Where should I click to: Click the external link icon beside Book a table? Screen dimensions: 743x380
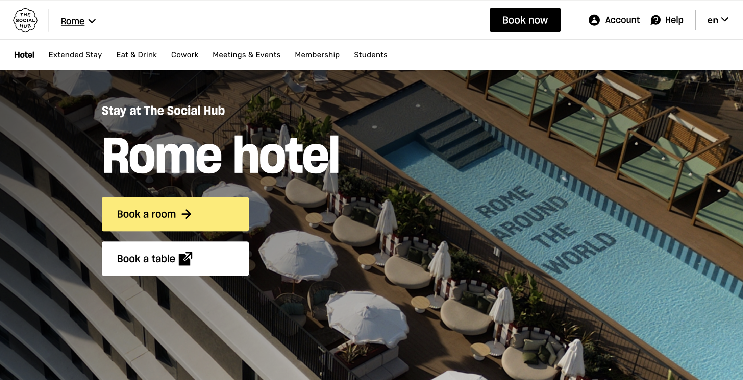coord(185,259)
